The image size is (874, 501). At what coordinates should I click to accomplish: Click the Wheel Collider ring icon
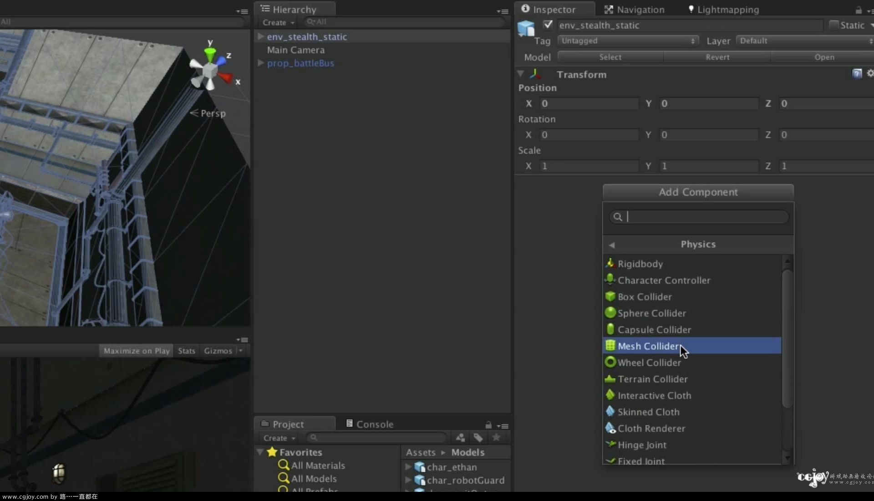(610, 362)
